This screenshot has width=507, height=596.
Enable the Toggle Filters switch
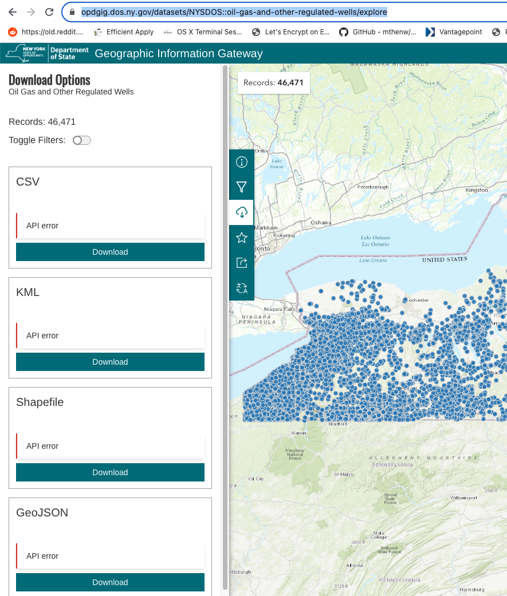(x=82, y=140)
